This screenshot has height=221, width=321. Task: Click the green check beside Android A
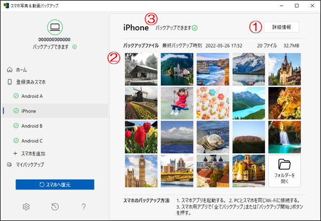tap(16, 96)
